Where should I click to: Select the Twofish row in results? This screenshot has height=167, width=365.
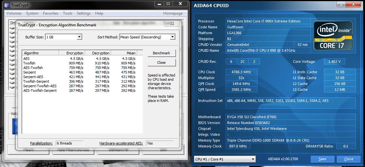(x=29, y=63)
